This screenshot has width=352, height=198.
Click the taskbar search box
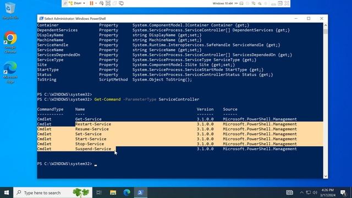point(53,193)
